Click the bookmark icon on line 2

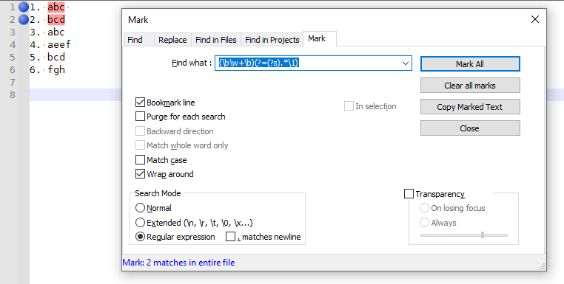[x=24, y=20]
